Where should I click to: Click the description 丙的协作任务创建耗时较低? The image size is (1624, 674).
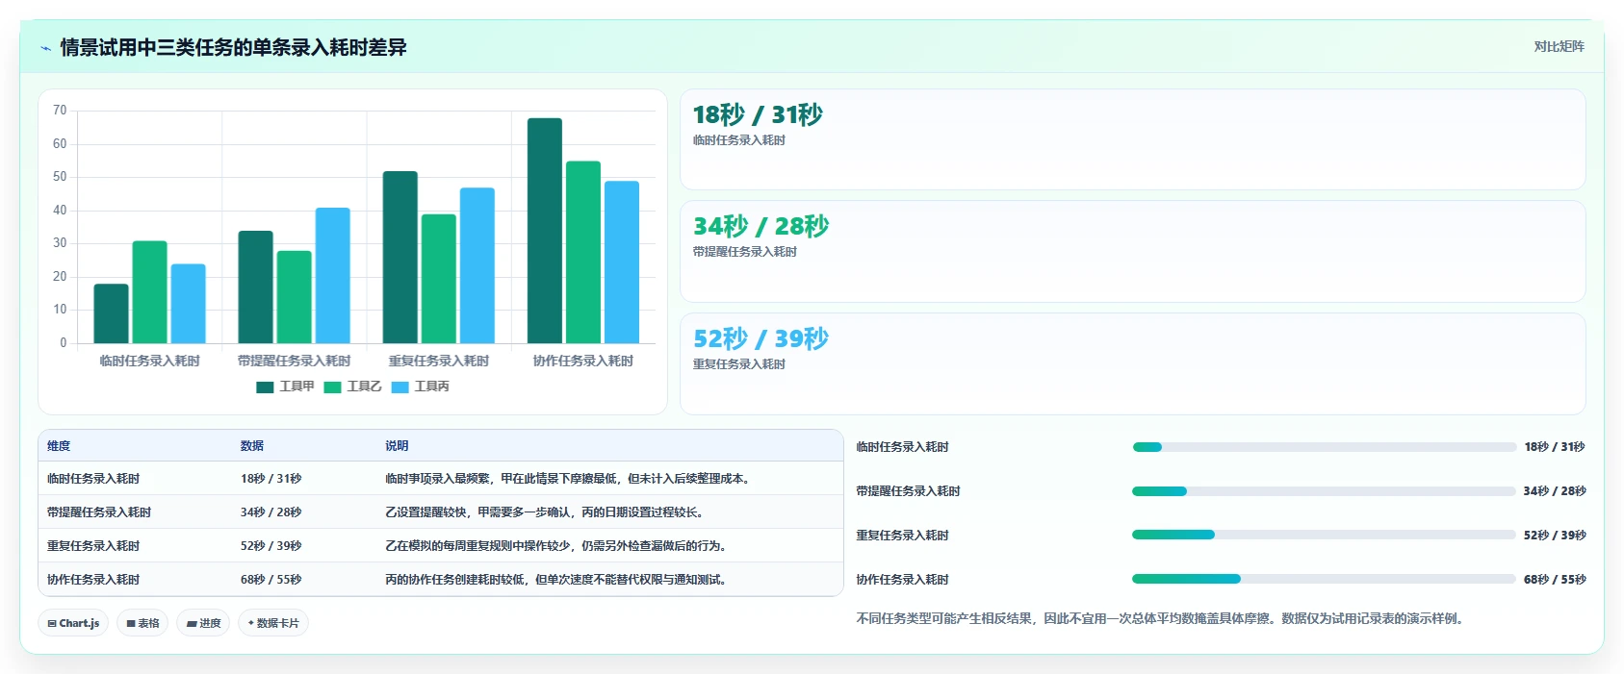pyautogui.click(x=555, y=580)
